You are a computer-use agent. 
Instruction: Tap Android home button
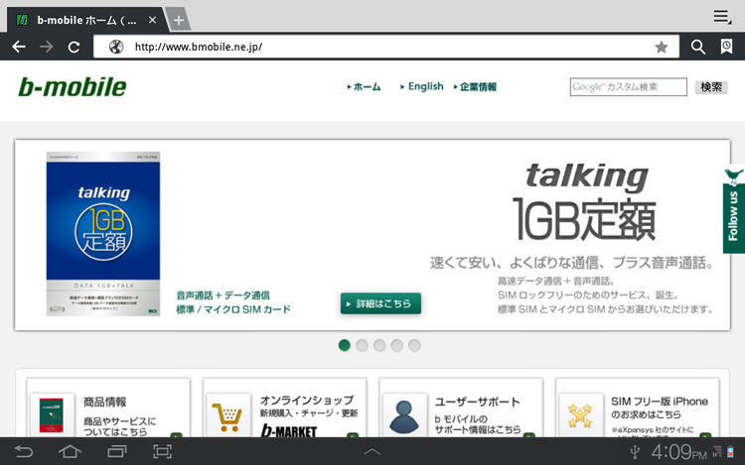(x=70, y=451)
